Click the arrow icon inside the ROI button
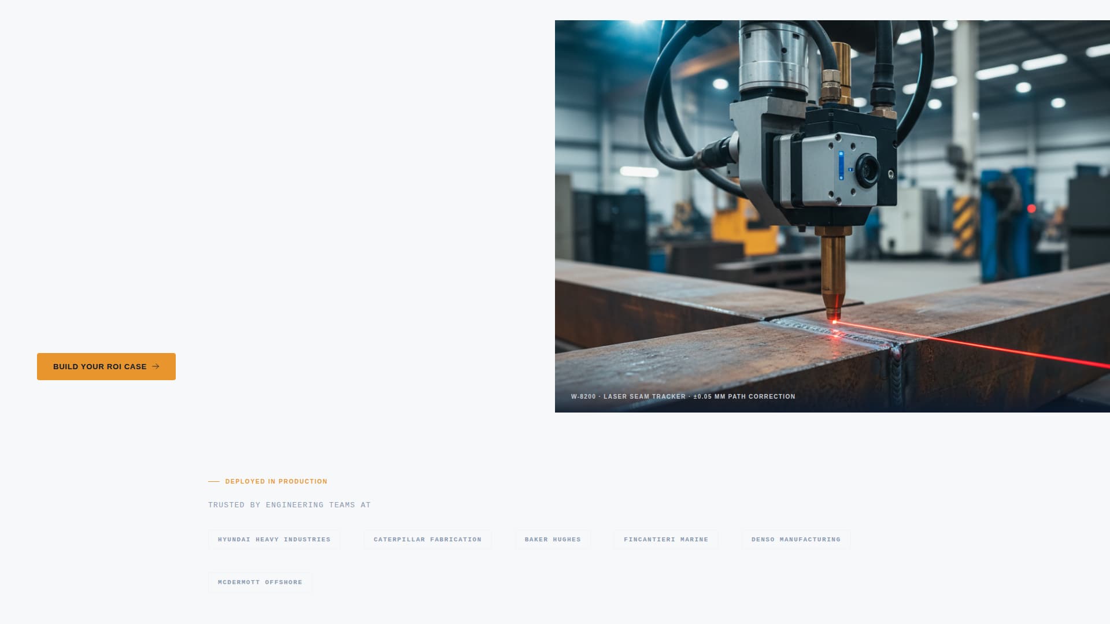Viewport: 1110px width, 624px height. click(x=156, y=366)
